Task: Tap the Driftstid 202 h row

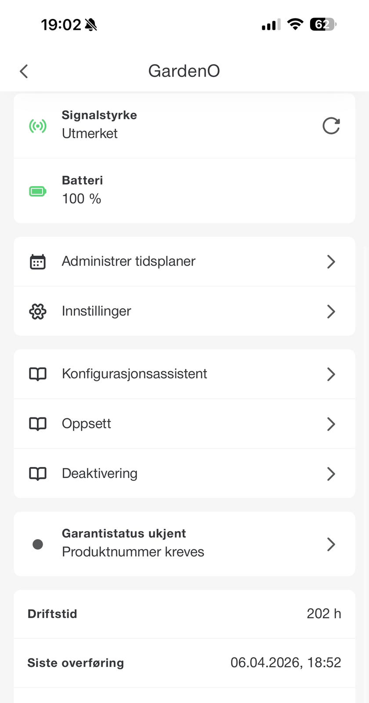Action: [x=184, y=614]
